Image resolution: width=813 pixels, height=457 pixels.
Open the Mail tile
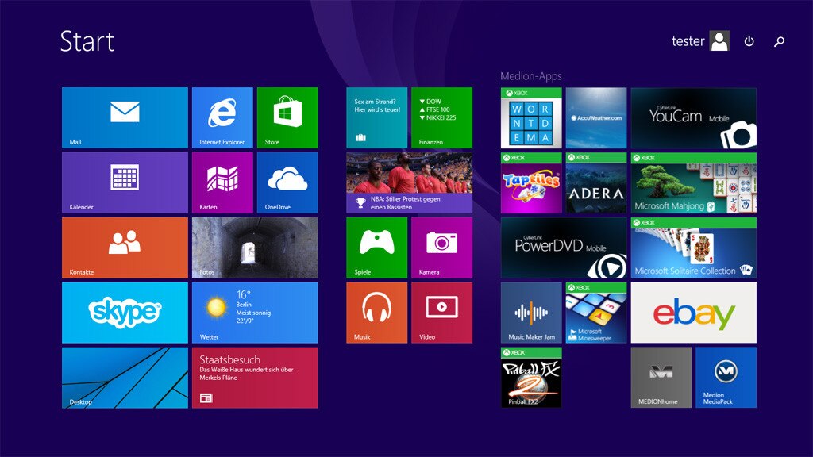(x=125, y=117)
